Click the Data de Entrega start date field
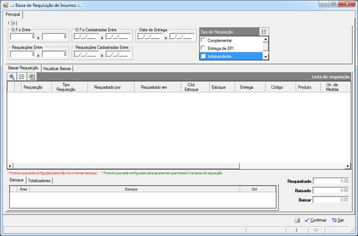 [x=150, y=36]
